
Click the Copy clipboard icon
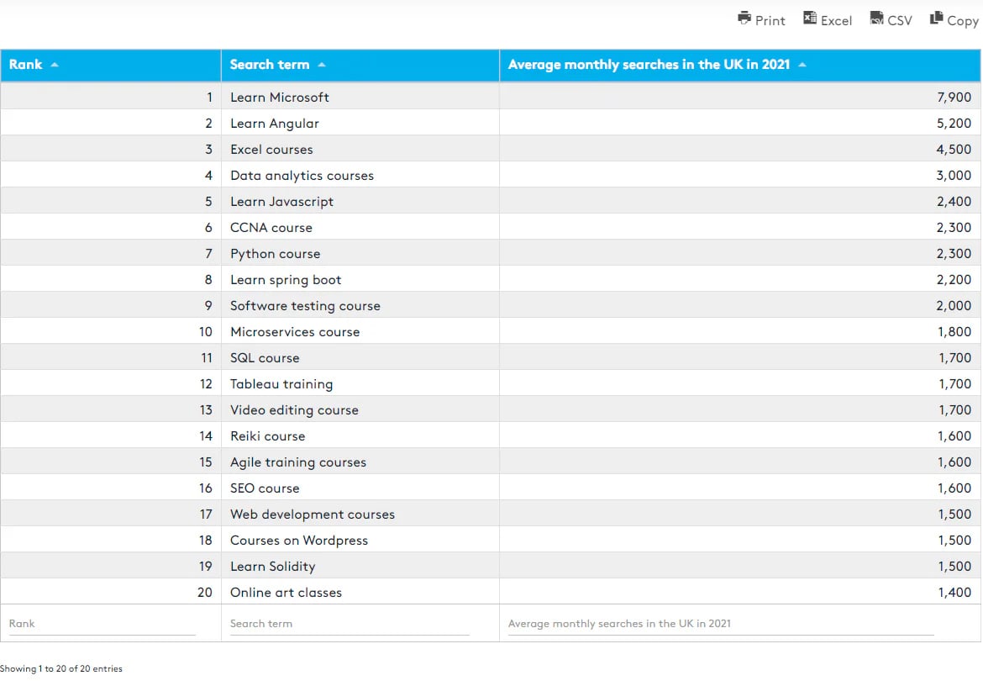[x=937, y=18]
